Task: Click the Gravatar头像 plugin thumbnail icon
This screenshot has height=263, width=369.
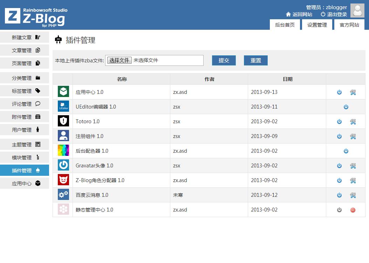Action: 63,165
